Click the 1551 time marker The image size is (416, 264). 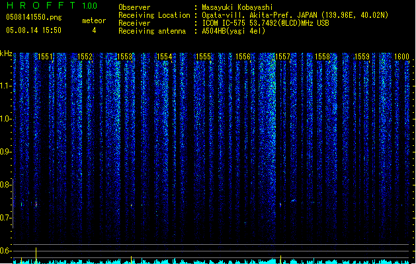46,57
